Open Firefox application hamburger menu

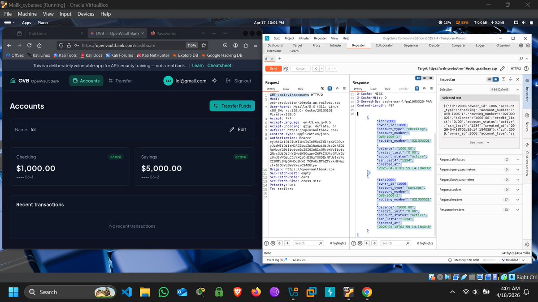[256, 45]
